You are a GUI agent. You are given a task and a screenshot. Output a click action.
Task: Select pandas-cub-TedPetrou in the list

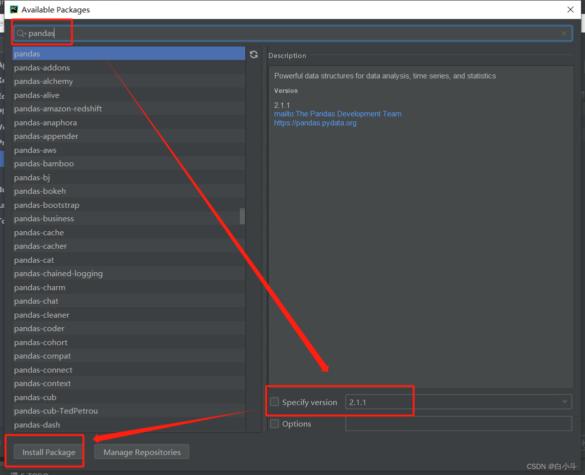(x=129, y=411)
